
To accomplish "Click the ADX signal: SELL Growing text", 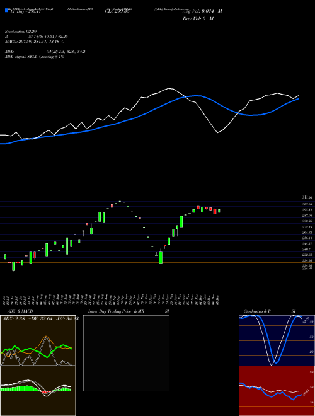I will [35, 57].
